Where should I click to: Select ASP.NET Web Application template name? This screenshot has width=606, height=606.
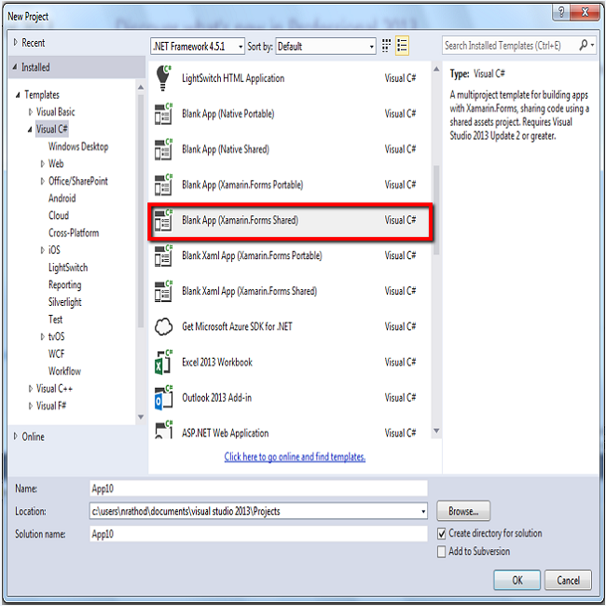(x=225, y=433)
